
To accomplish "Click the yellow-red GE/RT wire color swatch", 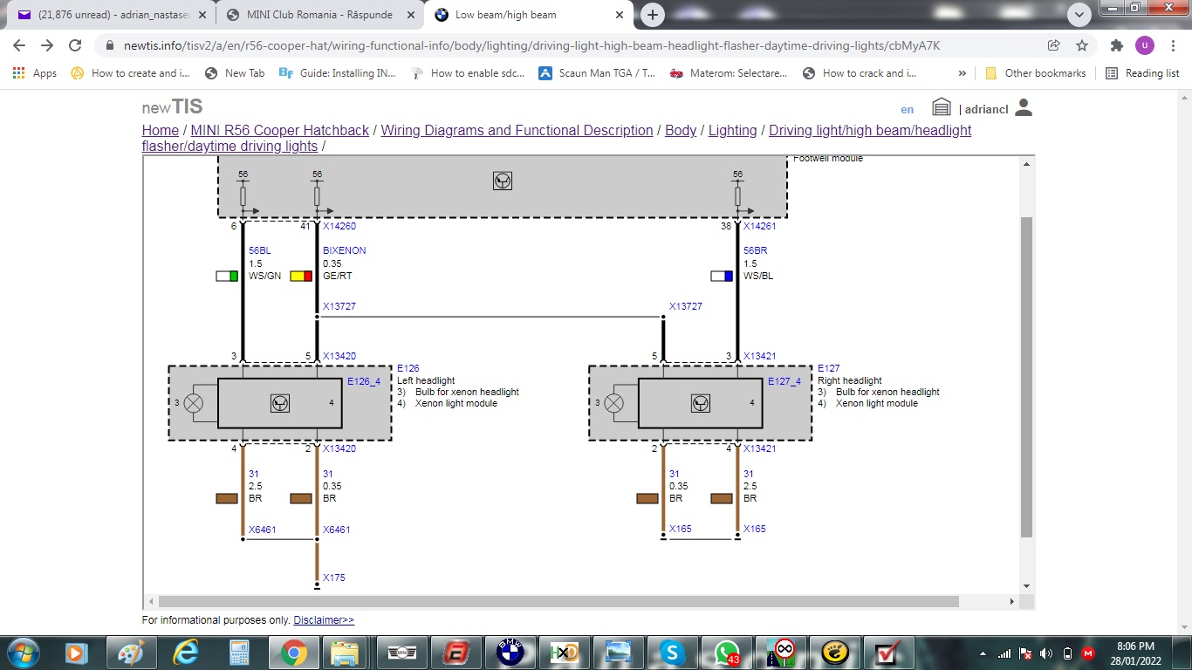I will click(301, 276).
